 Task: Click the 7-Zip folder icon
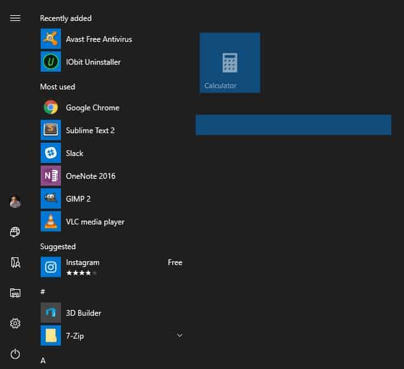point(51,335)
